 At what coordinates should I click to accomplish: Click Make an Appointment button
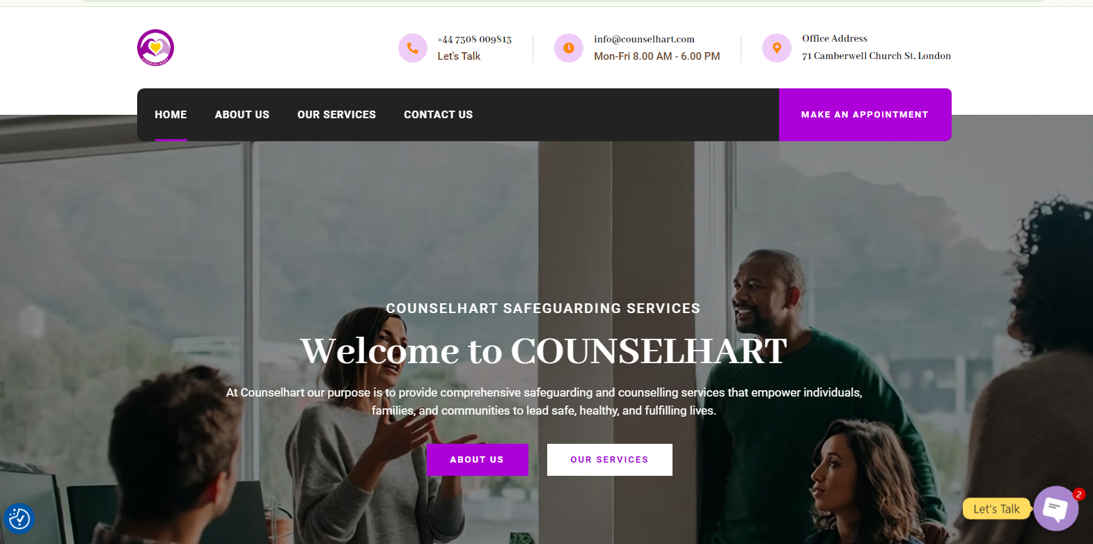(x=865, y=115)
